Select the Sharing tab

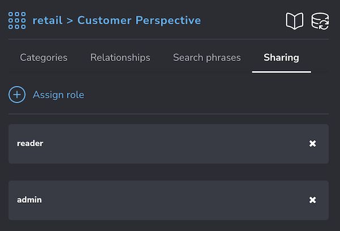pos(281,58)
